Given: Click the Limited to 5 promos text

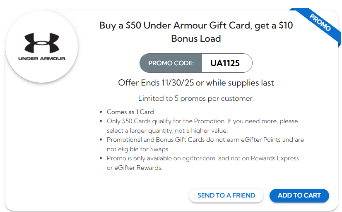Looking at the screenshot, I should tap(196, 98).
